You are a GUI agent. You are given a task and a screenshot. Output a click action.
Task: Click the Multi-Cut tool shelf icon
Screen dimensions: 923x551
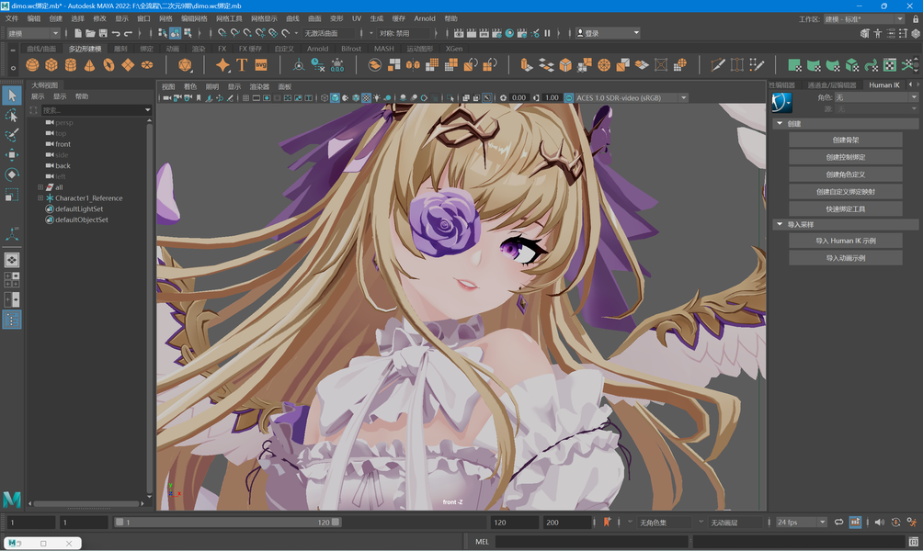click(718, 64)
